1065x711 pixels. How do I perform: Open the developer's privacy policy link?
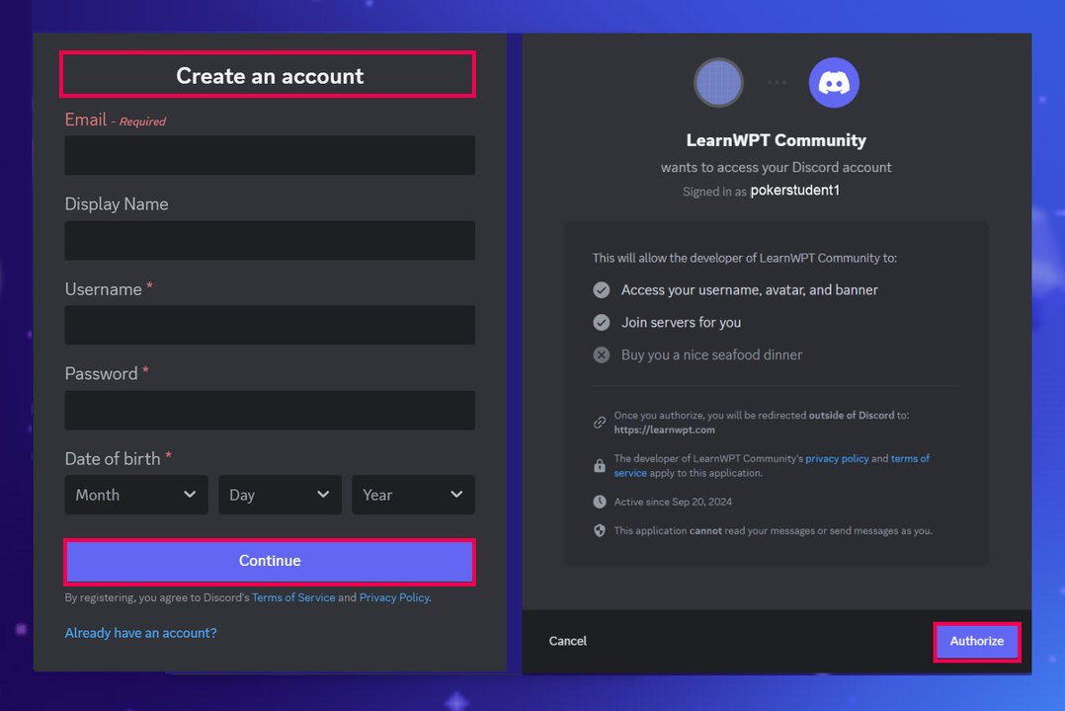(837, 458)
